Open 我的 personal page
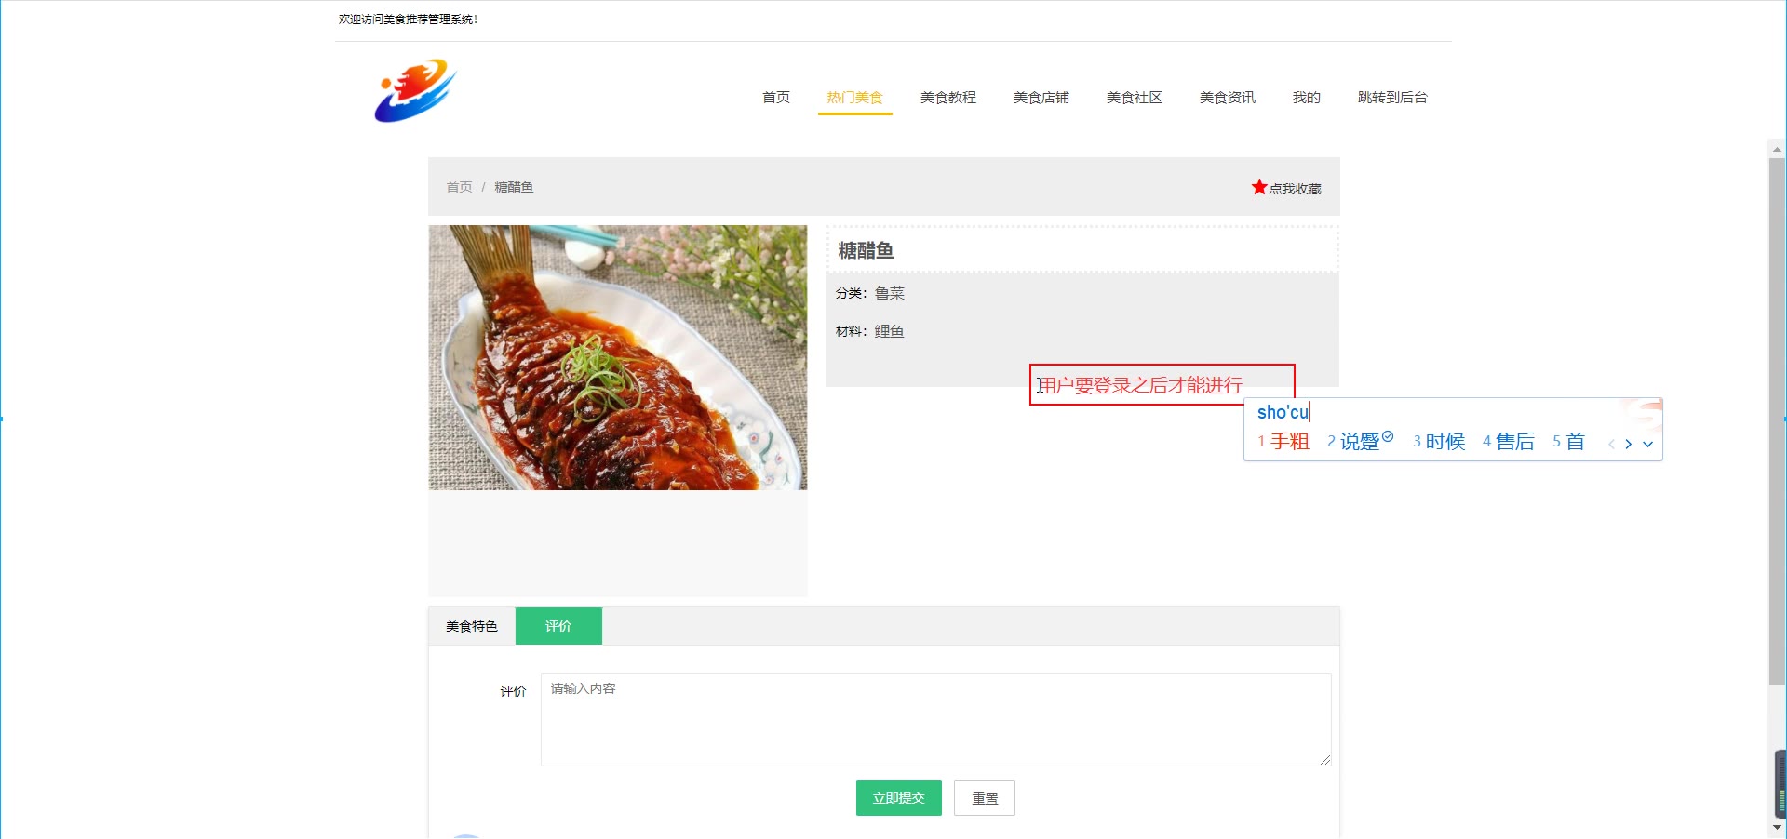This screenshot has width=1787, height=839. 1306,98
